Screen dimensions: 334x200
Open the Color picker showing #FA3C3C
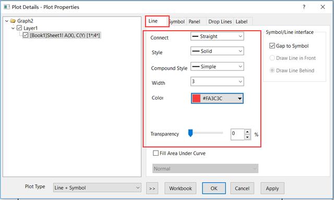[x=217, y=98]
